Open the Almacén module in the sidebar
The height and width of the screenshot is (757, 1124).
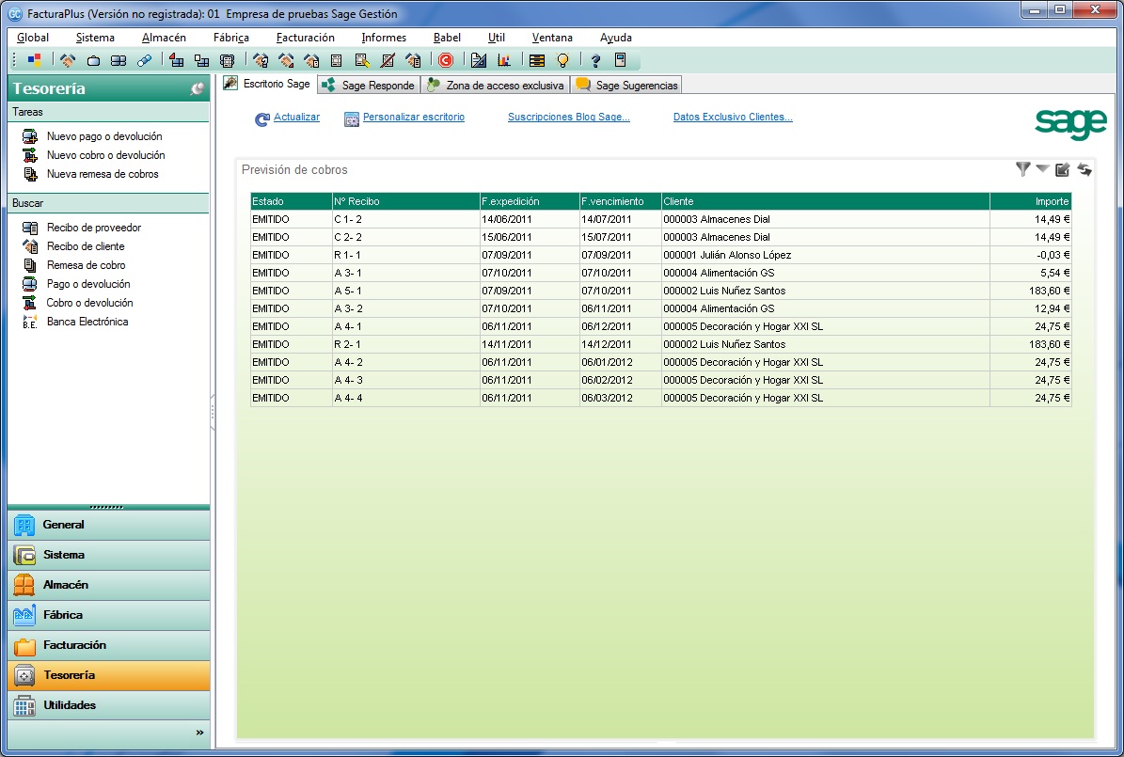[x=109, y=585]
